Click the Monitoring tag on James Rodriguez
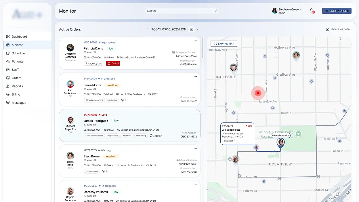The image size is (359, 202). pyautogui.click(x=141, y=136)
